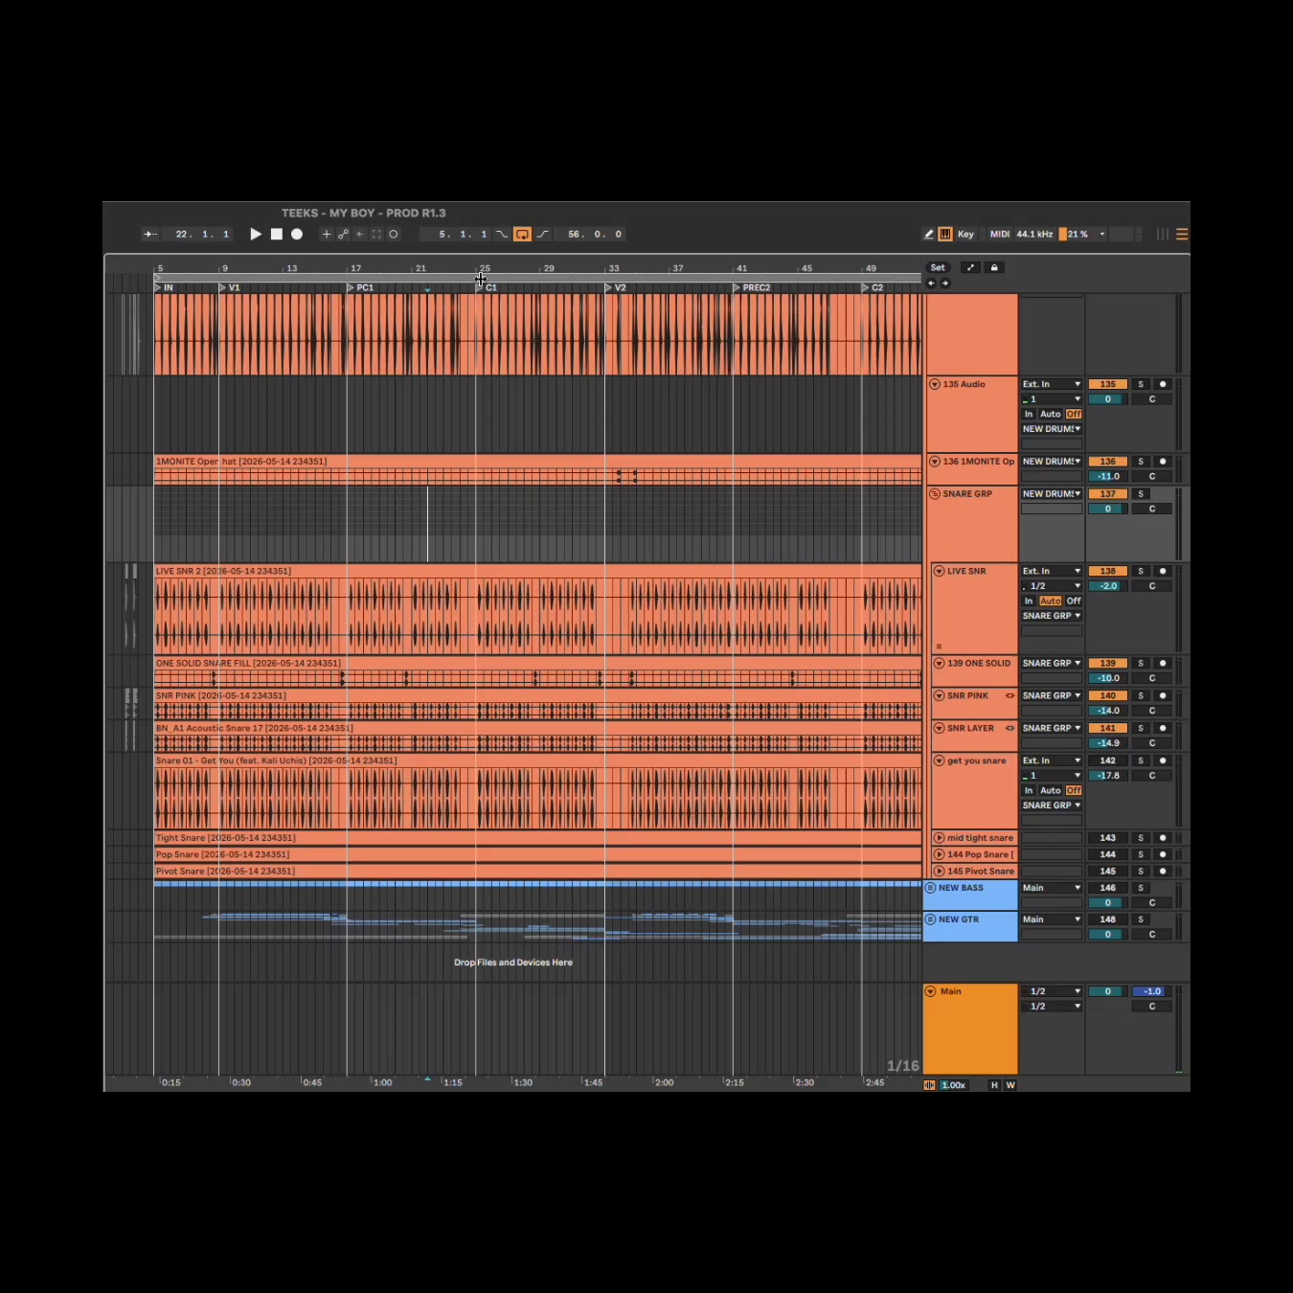Click the pan control C on the 139 ONE SOLID track

tap(1152, 678)
